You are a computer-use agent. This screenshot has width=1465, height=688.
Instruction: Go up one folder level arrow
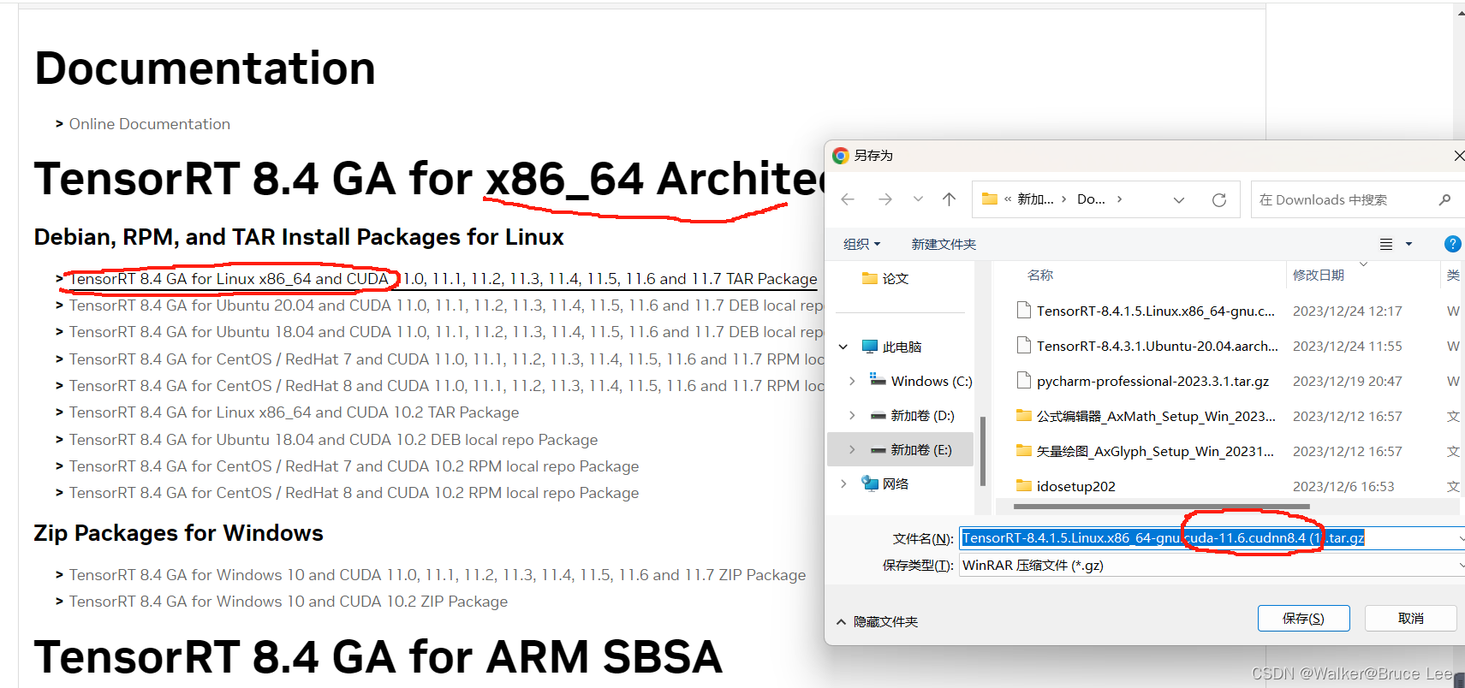coord(949,199)
